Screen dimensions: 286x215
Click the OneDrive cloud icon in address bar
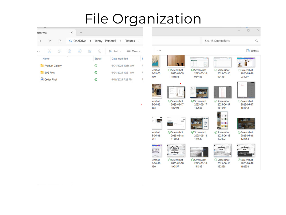70,41
